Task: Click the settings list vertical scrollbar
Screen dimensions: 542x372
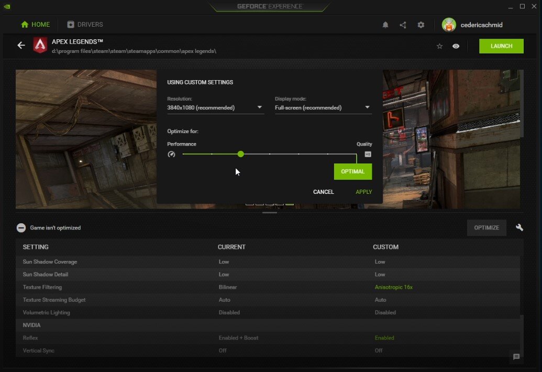Action: [522, 335]
